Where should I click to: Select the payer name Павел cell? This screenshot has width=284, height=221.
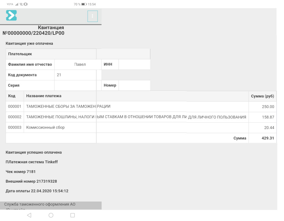(x=80, y=64)
